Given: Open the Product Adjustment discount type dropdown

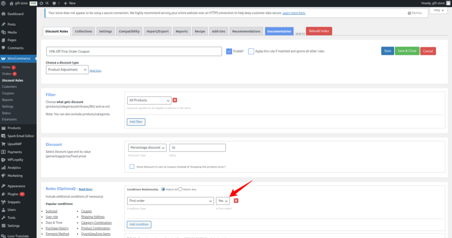Looking at the screenshot, I should pos(67,70).
